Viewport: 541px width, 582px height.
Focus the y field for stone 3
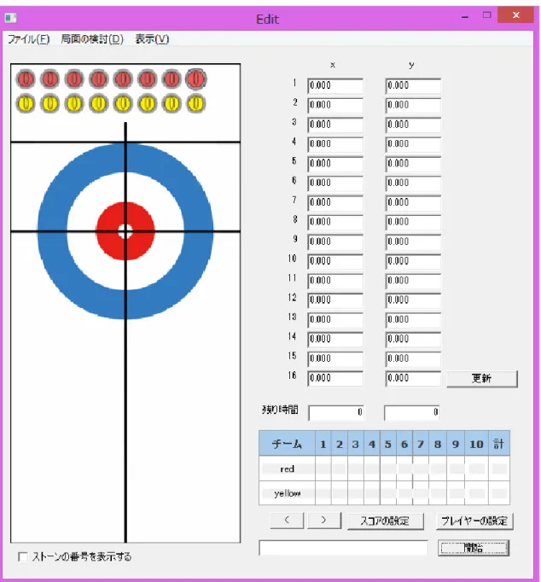(x=413, y=125)
